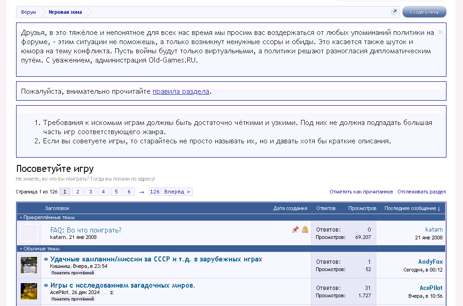Open the breadcrumb pop-out navigation icon
This screenshot has height=306, width=463.
coord(394,12)
